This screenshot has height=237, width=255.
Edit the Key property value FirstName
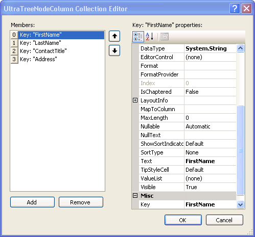click(x=210, y=204)
